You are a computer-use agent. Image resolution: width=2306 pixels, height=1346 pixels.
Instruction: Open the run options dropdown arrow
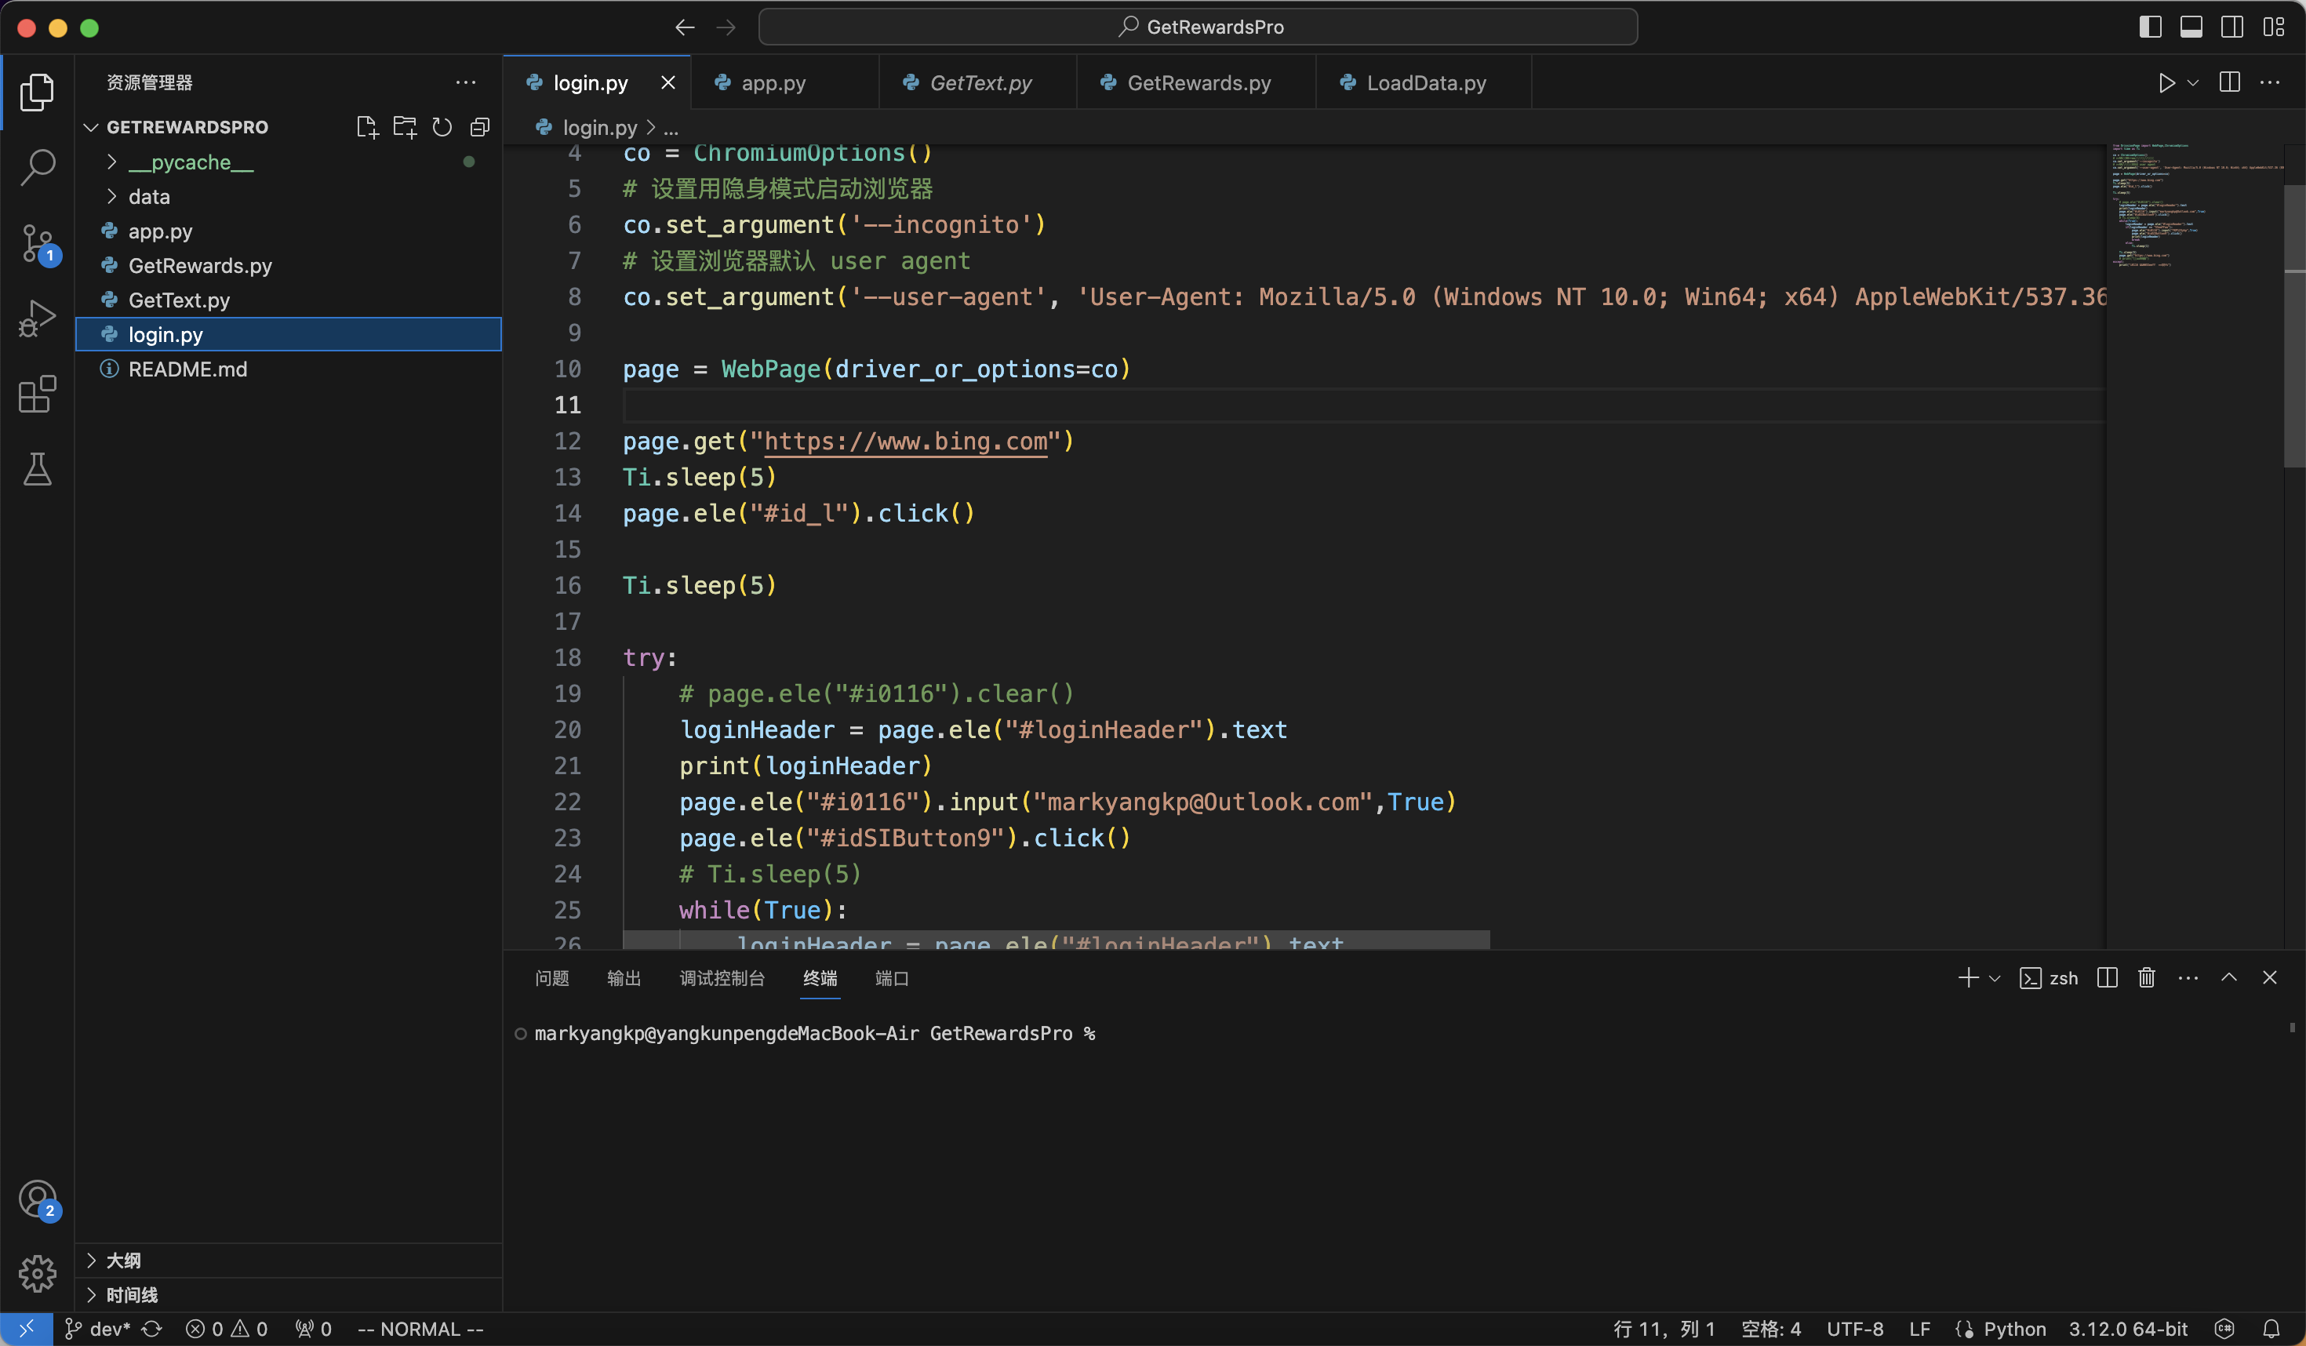[x=2192, y=82]
